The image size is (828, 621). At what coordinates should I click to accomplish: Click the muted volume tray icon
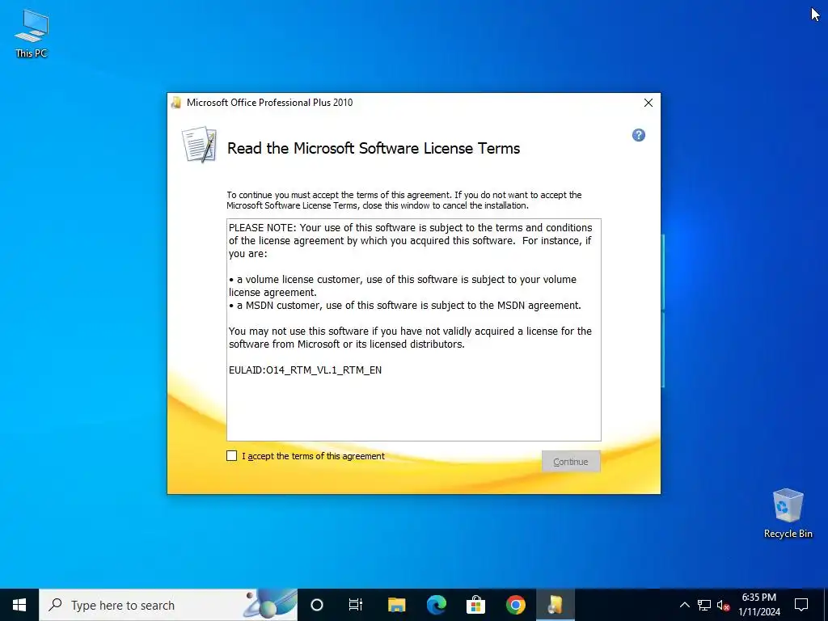723,605
